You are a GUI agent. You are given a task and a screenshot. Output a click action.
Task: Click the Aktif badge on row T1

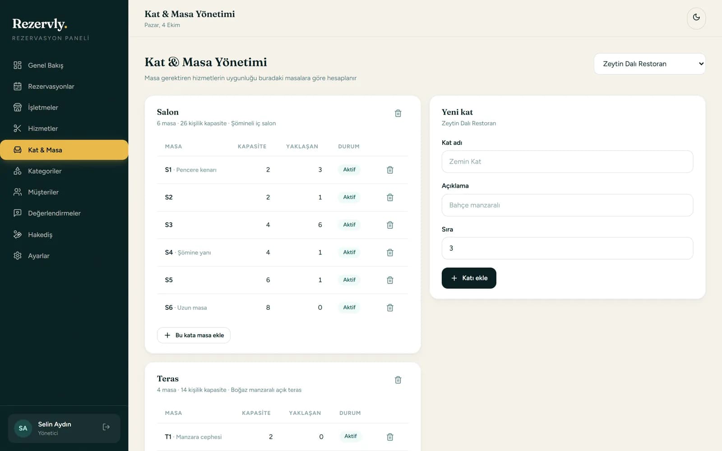(351, 436)
